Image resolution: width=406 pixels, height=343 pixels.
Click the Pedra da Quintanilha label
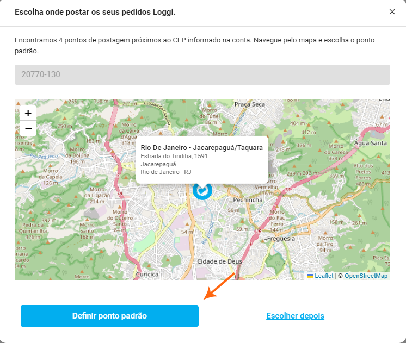[x=33, y=231]
